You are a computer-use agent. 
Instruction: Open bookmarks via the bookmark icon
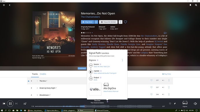click(x=190, y=5)
